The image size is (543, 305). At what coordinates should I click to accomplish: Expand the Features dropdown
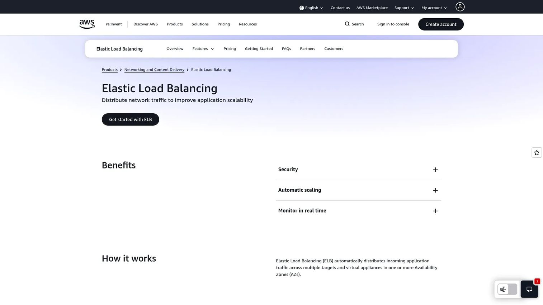tap(203, 49)
